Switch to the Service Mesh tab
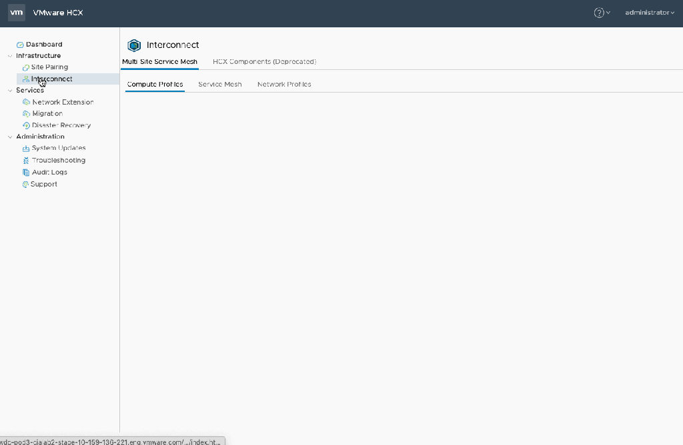The image size is (683, 445). coord(220,85)
